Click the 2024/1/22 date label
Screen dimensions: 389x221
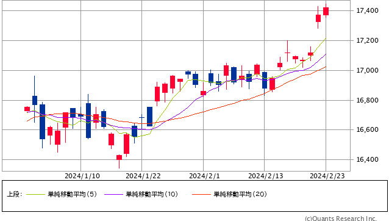(143, 176)
